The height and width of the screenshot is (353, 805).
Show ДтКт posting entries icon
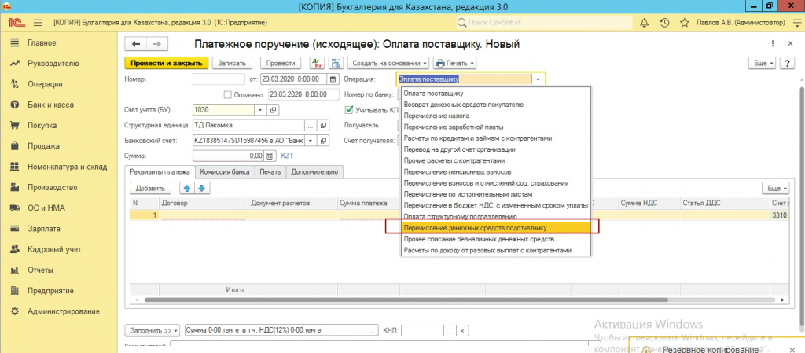[317, 63]
